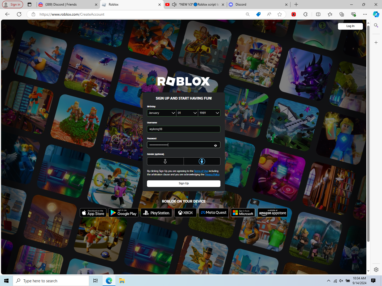
Task: Reload the Roblox page
Action: click(x=19, y=14)
